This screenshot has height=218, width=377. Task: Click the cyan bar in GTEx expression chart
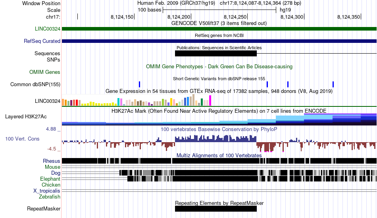coord(118,102)
